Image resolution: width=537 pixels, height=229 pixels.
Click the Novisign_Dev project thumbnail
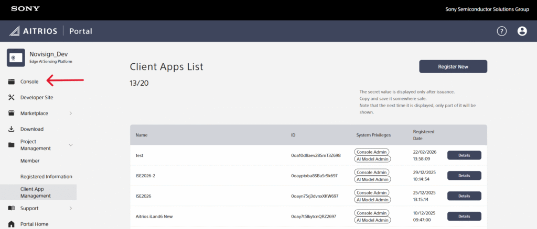[x=16, y=58]
